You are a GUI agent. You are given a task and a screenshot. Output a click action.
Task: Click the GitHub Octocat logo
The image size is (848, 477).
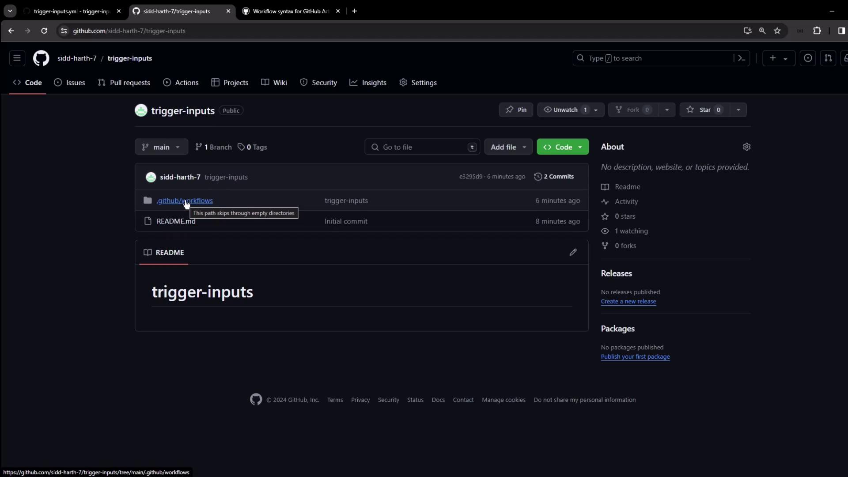click(x=41, y=58)
